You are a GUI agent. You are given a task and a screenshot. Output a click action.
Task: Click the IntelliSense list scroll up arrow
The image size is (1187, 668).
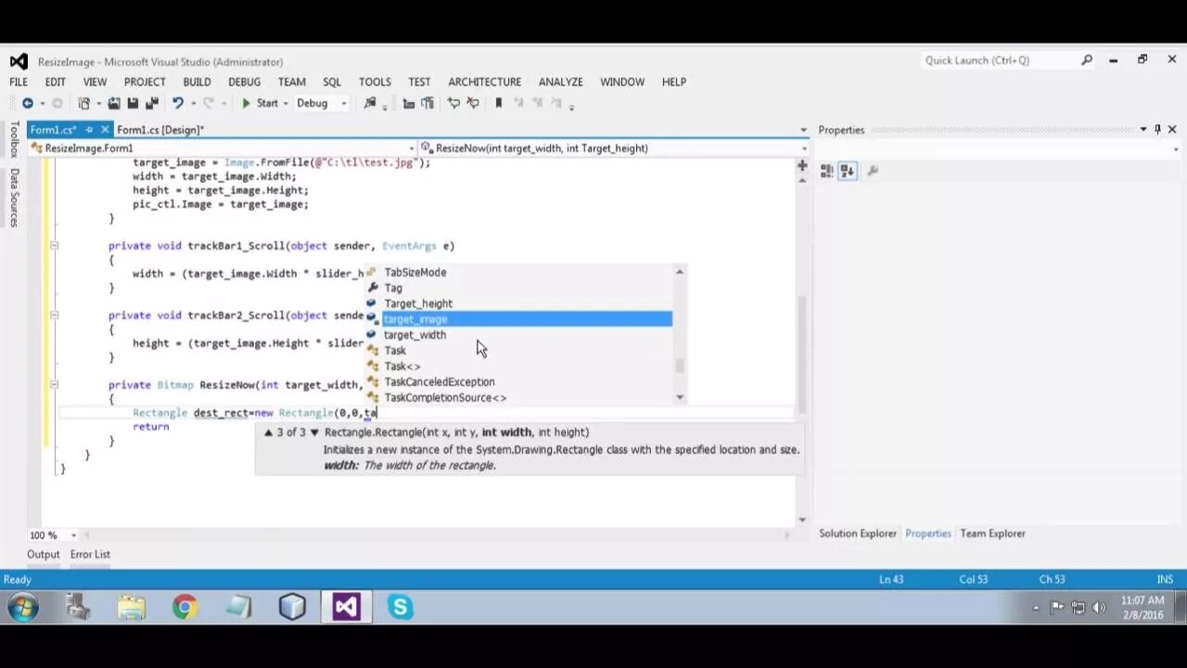click(x=680, y=272)
